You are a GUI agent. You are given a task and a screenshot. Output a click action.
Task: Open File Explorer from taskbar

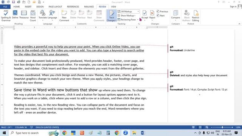[134, 133]
